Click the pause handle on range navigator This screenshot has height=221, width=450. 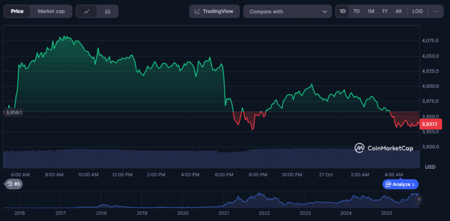coord(419,199)
